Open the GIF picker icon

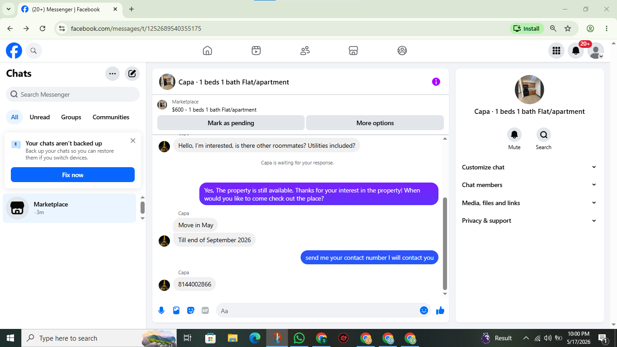coord(205,310)
